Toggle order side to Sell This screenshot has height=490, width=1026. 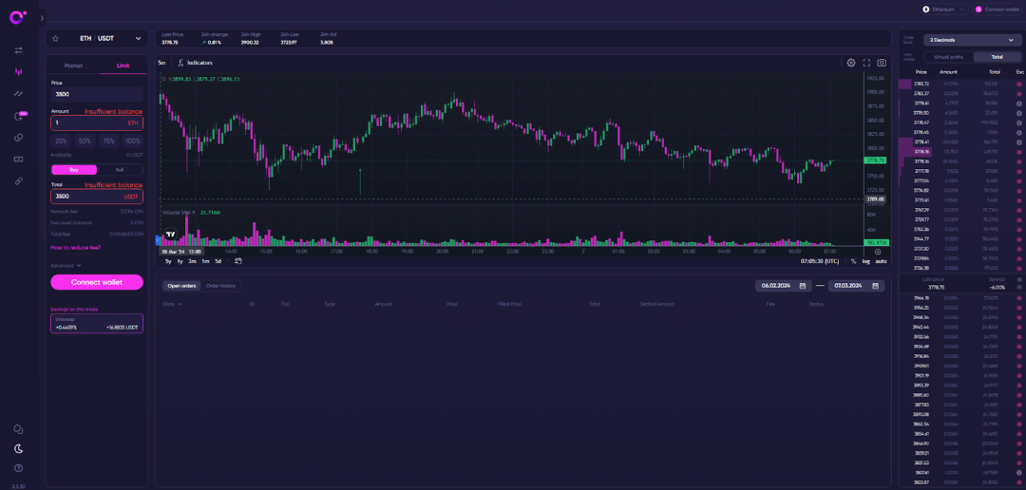tap(120, 170)
